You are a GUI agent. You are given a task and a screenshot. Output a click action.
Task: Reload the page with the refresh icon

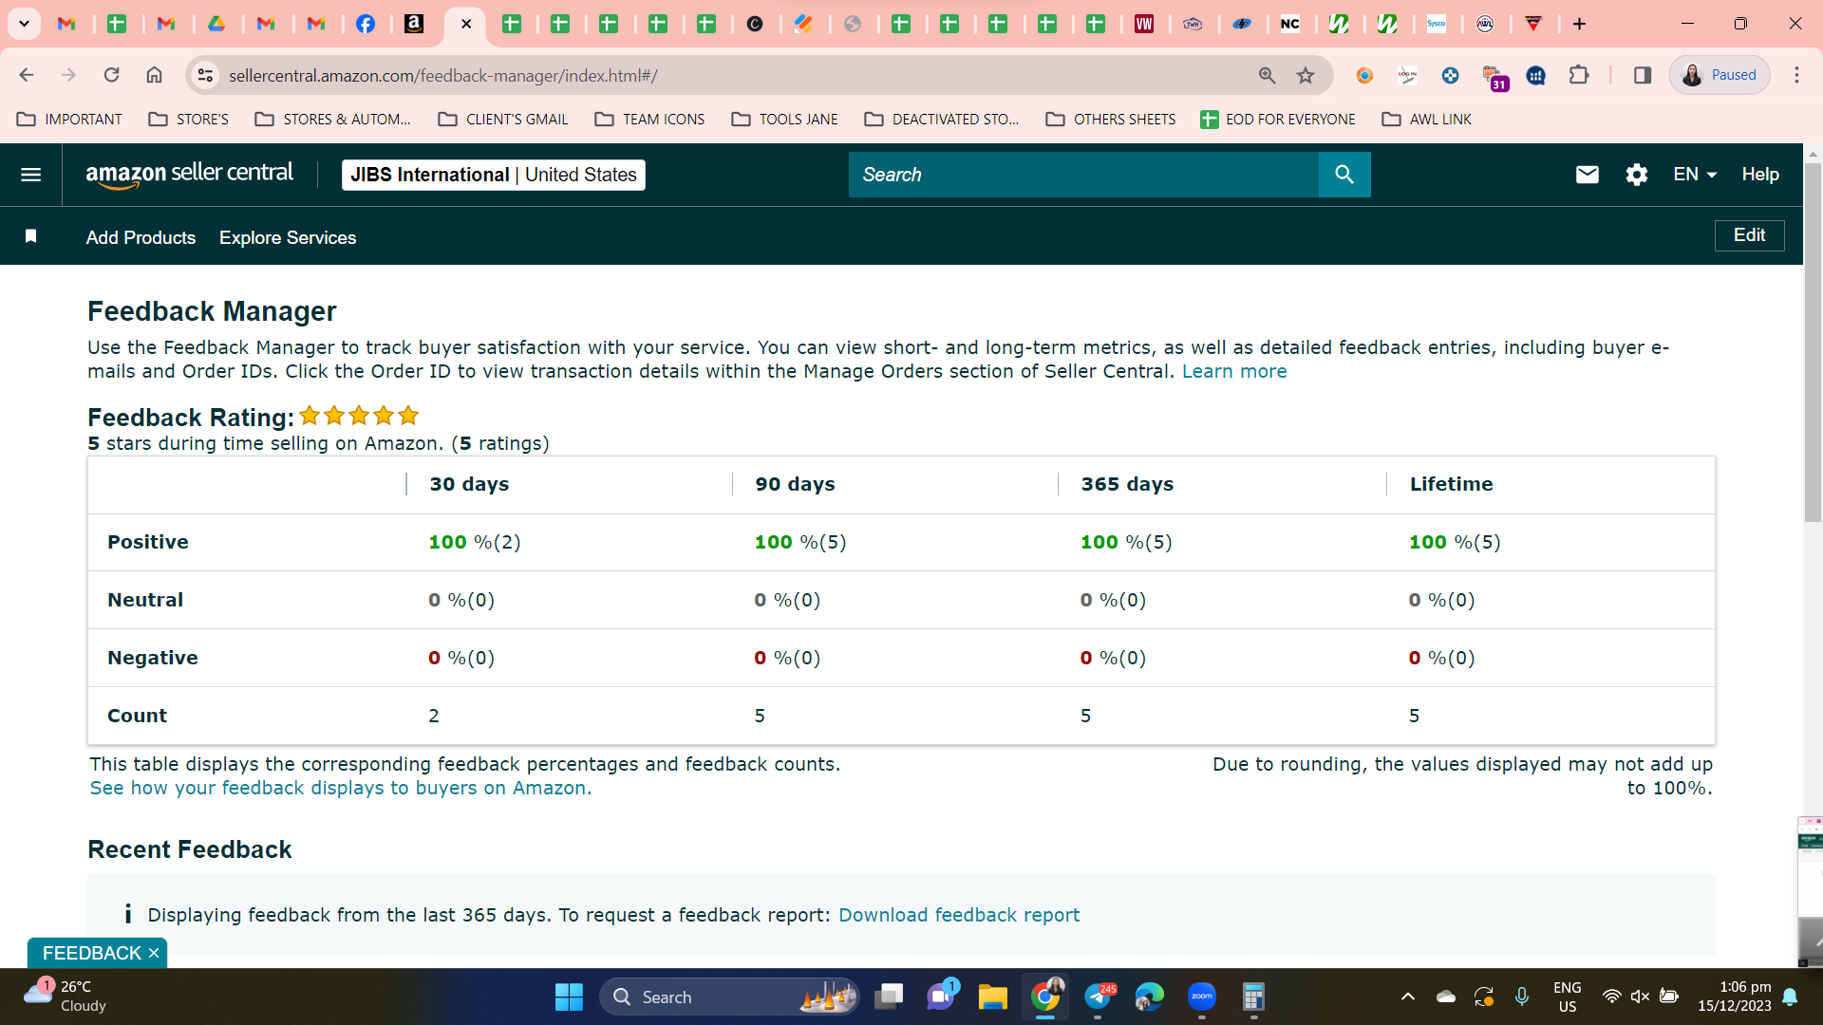tap(111, 75)
